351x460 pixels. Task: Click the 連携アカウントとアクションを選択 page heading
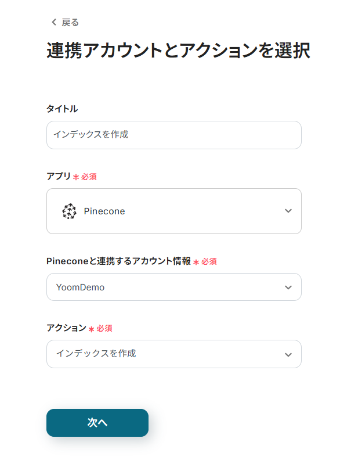tap(178, 51)
